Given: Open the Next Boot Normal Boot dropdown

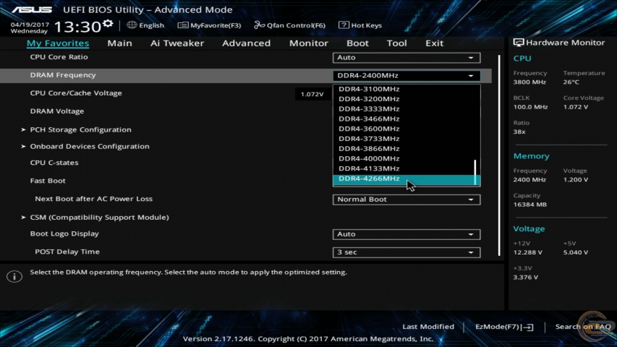Looking at the screenshot, I should (x=407, y=200).
